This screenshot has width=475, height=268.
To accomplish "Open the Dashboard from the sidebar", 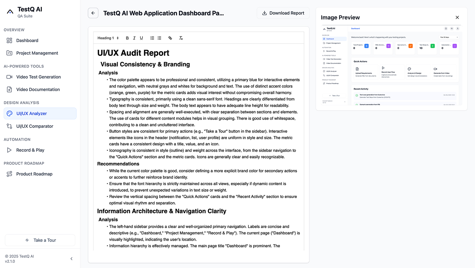I will click(27, 40).
